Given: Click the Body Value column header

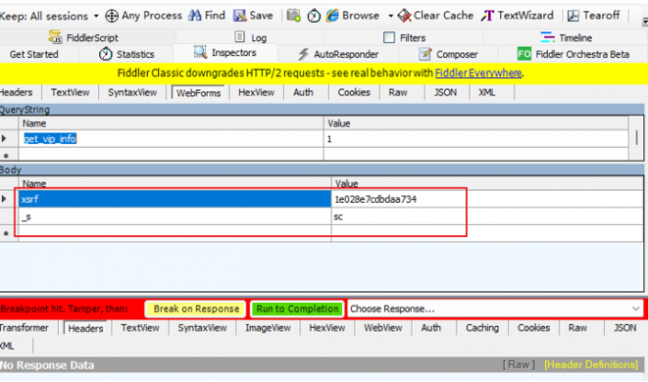Looking at the screenshot, I should pyautogui.click(x=488, y=184).
